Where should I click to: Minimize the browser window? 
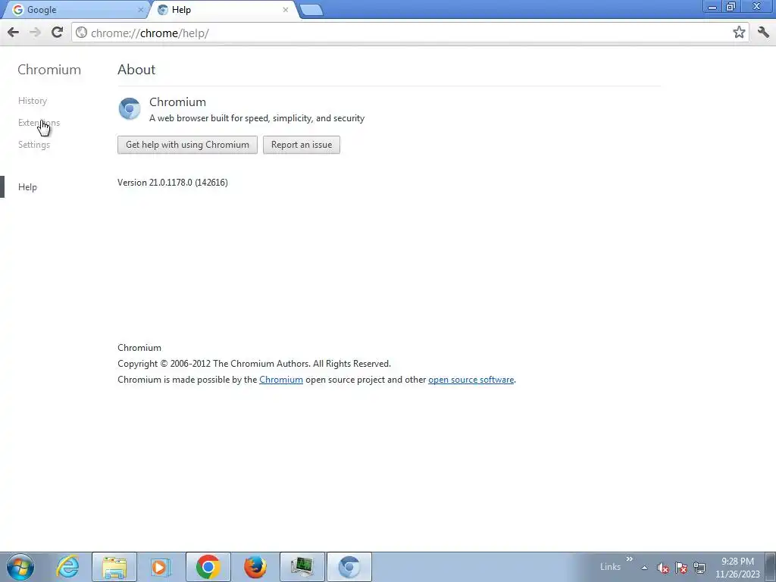[712, 7]
